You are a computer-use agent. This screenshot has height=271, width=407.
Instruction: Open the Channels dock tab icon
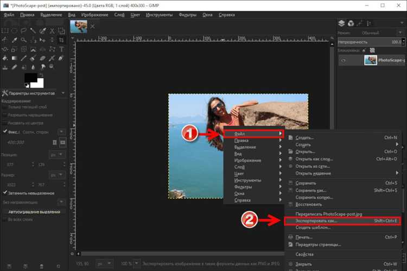click(x=352, y=23)
